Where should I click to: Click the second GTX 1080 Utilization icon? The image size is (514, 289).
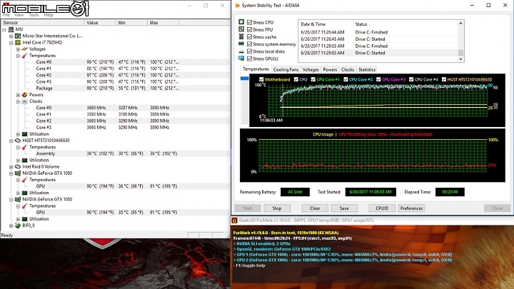click(x=24, y=219)
